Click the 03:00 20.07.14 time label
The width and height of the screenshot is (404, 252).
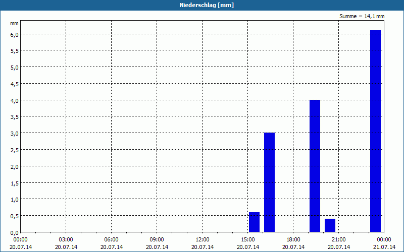66,243
